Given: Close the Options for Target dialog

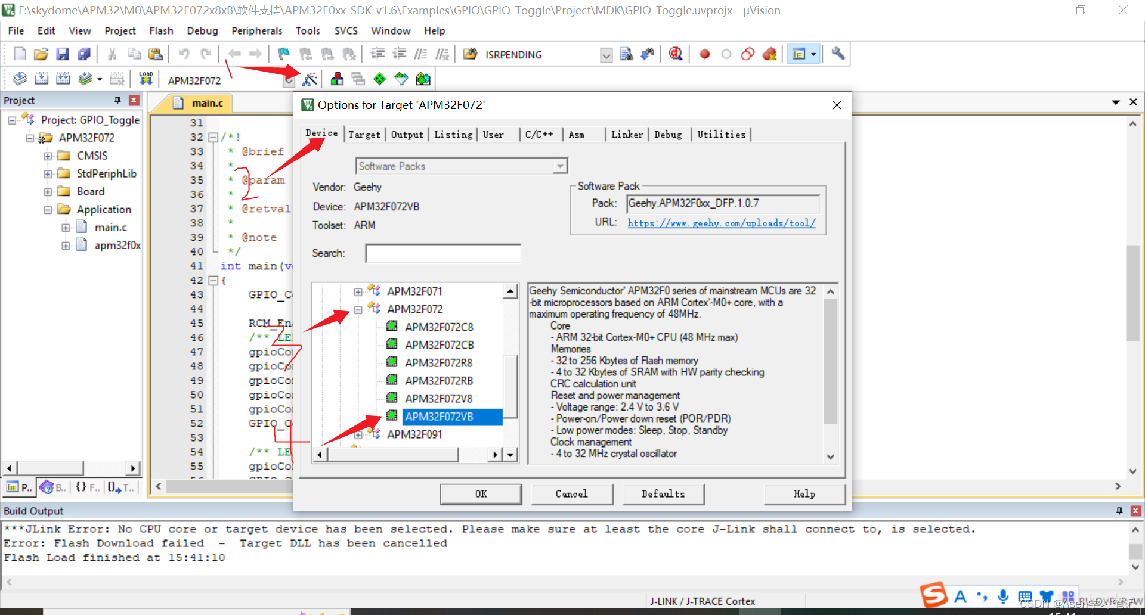Looking at the screenshot, I should pyautogui.click(x=837, y=105).
